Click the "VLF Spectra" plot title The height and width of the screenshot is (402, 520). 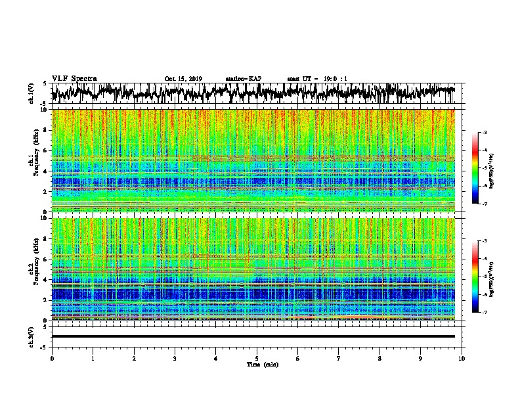(74, 79)
